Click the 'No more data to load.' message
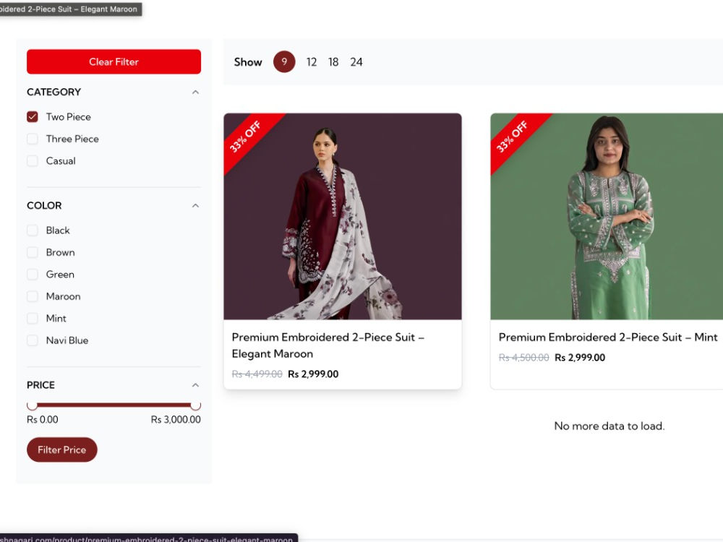This screenshot has height=542, width=723. [x=609, y=426]
